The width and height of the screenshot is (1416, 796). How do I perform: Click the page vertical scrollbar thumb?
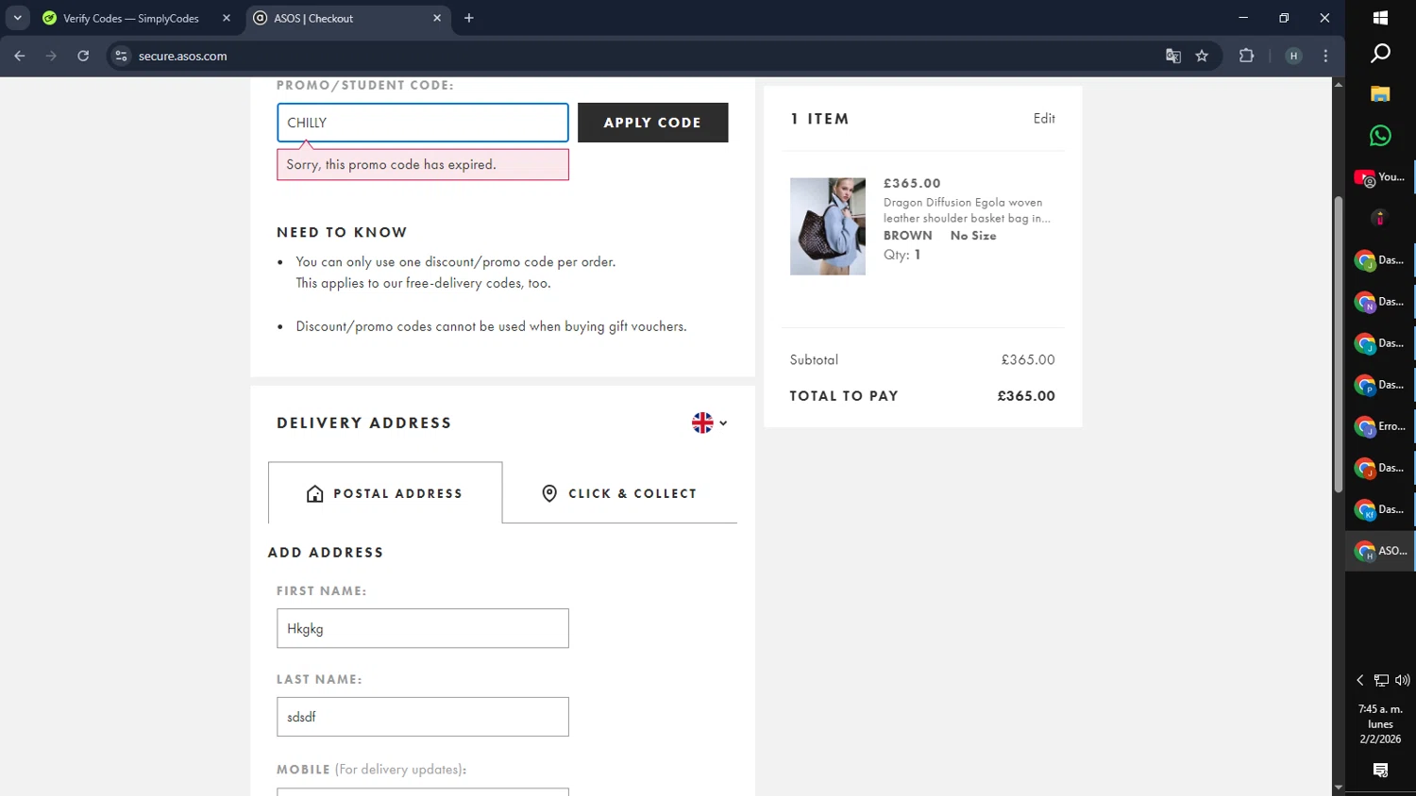pyautogui.click(x=1338, y=344)
